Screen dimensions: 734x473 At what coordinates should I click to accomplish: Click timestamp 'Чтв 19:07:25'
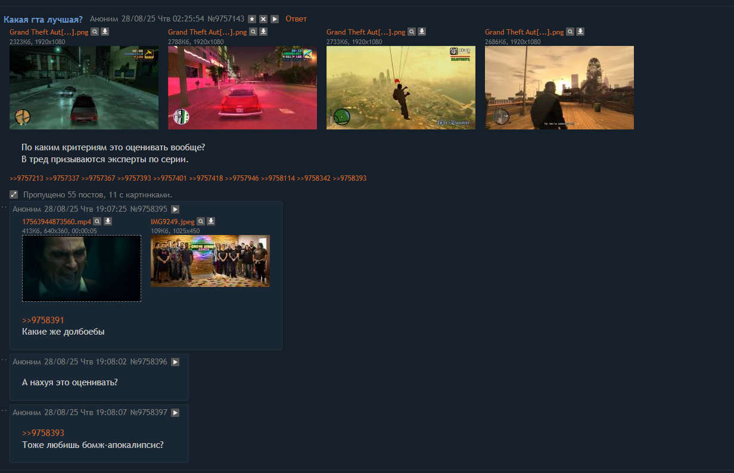pos(104,209)
